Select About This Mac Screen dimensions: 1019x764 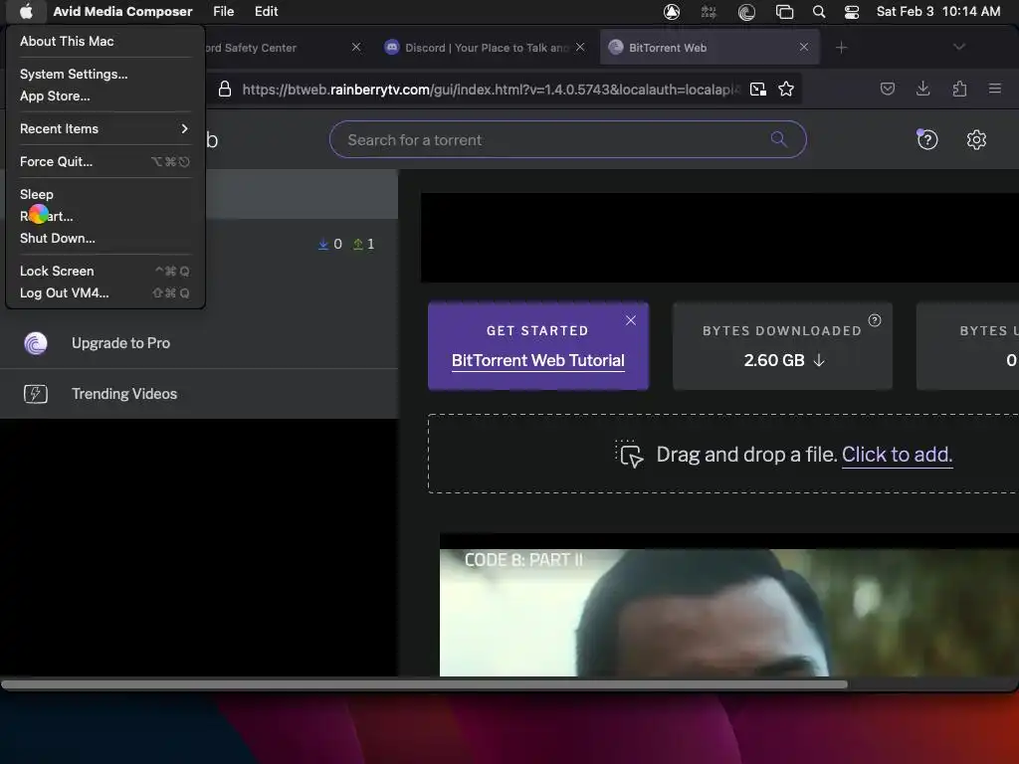(105, 41)
